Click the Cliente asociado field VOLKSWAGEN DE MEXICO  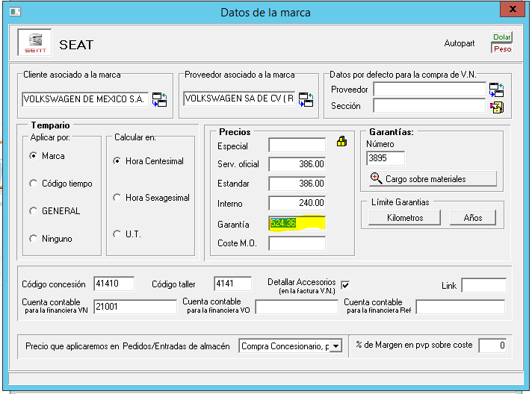pos(85,99)
